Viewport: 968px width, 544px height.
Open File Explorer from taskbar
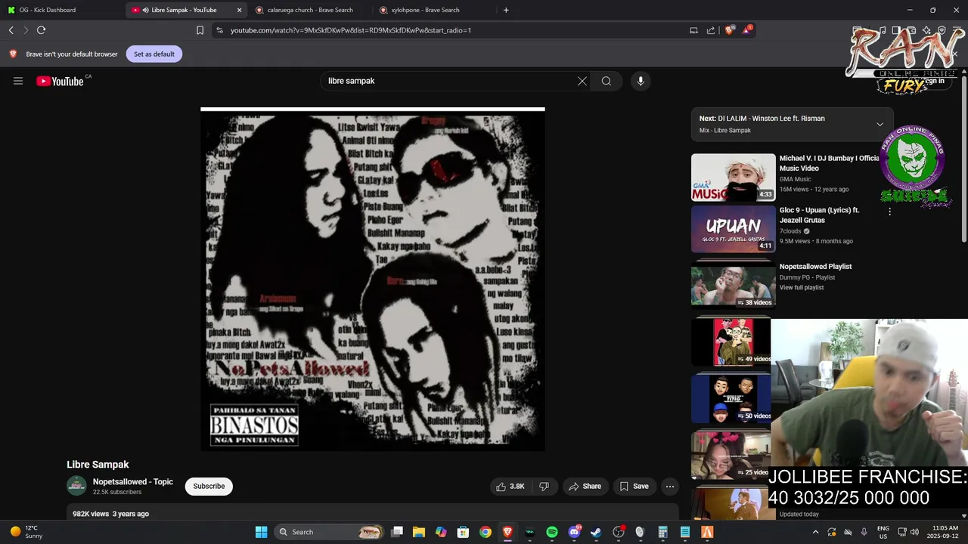(419, 532)
